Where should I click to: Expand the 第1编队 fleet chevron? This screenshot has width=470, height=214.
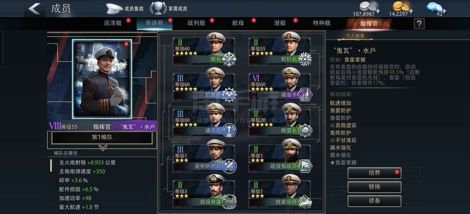pyautogui.click(x=103, y=147)
